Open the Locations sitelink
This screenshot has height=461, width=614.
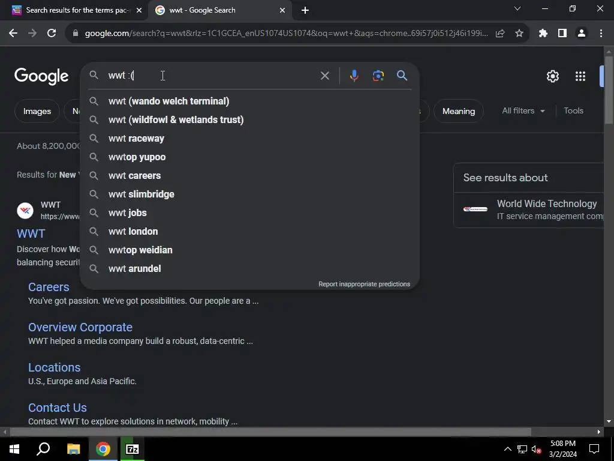(x=55, y=367)
